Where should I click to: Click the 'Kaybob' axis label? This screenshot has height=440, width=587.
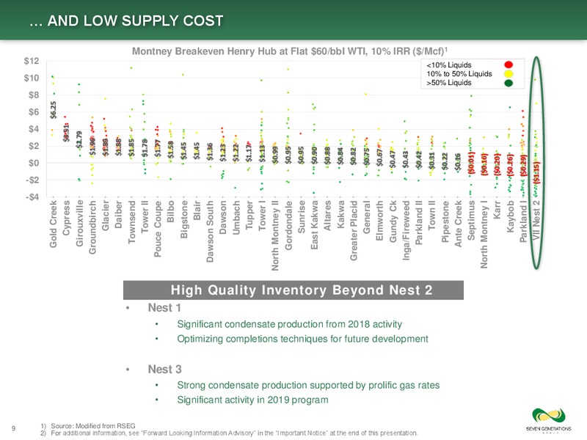point(511,216)
